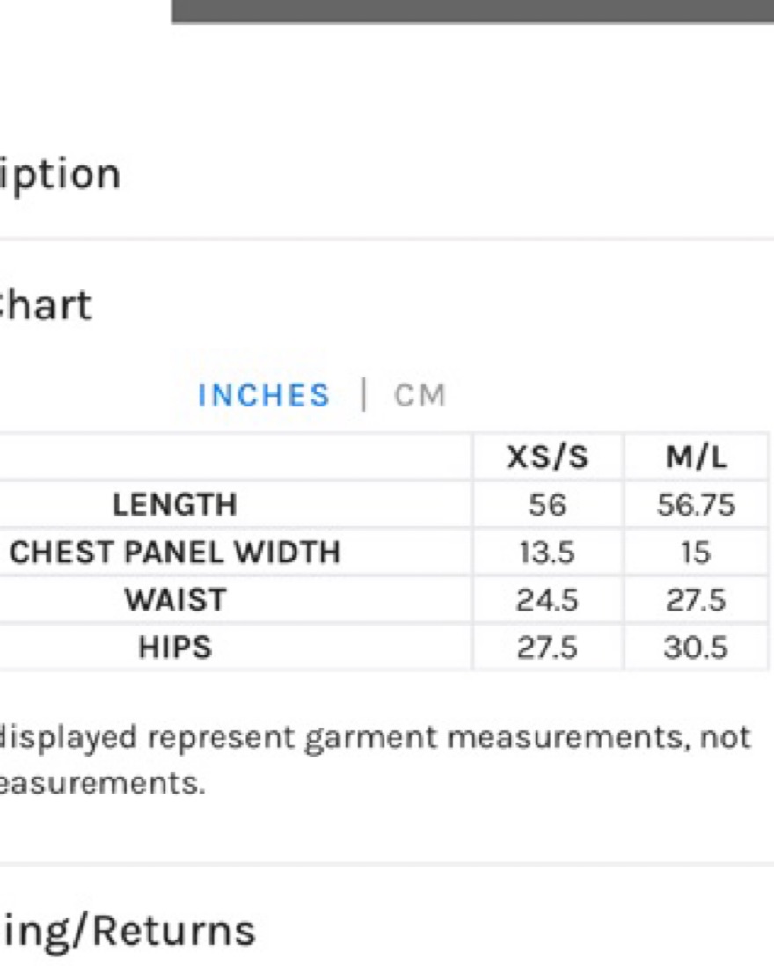Click the 27.5 hips value for XS/S
The width and height of the screenshot is (774, 966).
pyautogui.click(x=547, y=648)
